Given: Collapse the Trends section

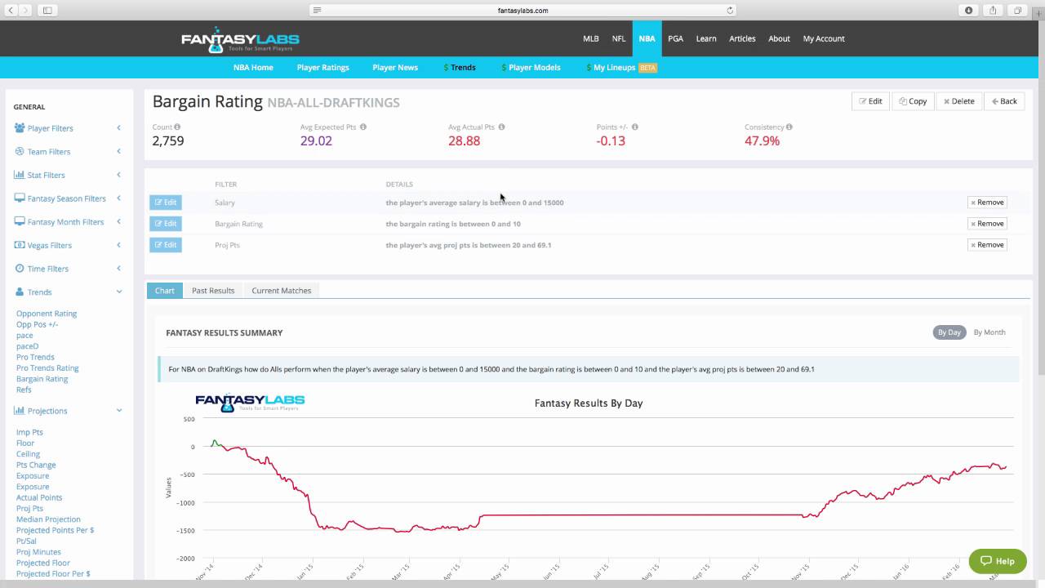Looking at the screenshot, I should point(68,292).
